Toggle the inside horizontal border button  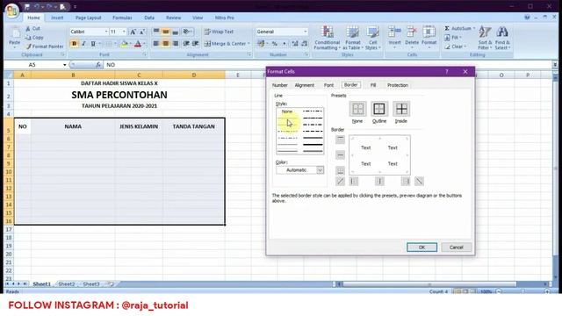tap(340, 155)
